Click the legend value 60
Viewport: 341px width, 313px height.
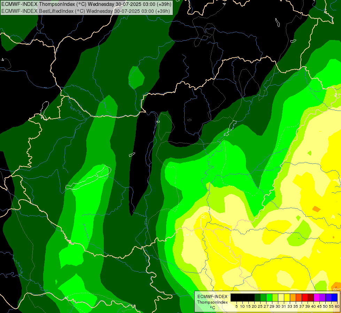coord(337,306)
